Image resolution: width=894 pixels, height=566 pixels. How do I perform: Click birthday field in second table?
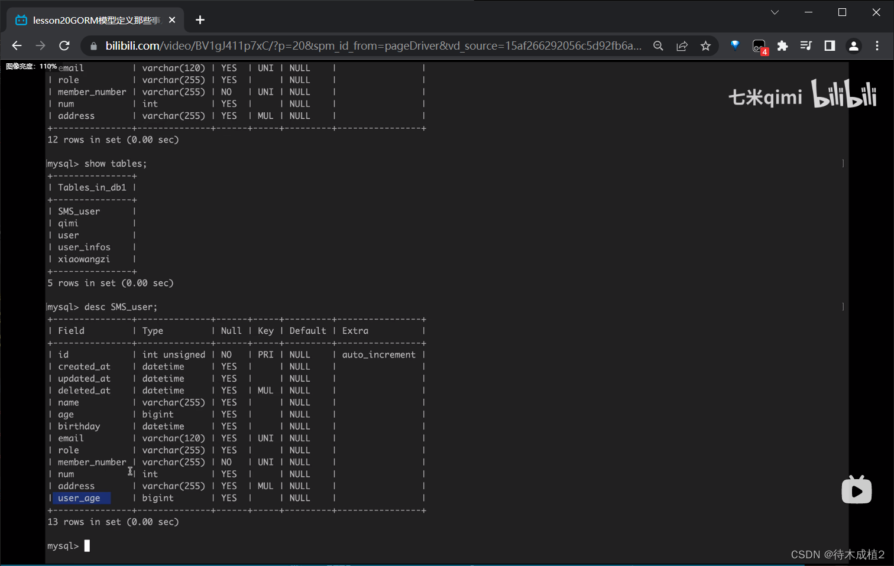click(79, 426)
